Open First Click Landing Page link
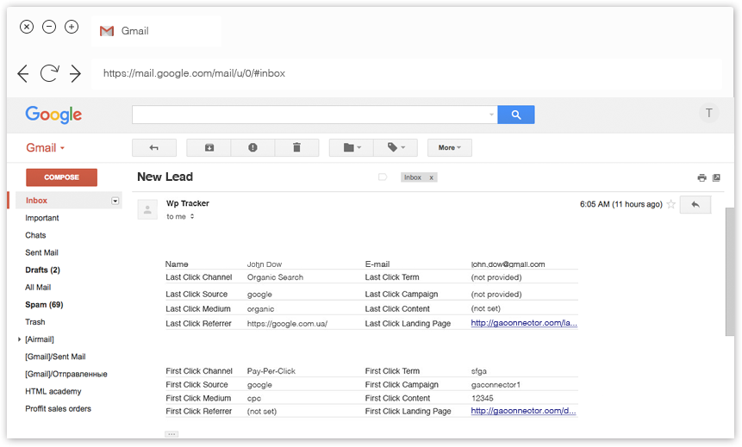Image resolution: width=742 pixels, height=447 pixels. tap(523, 411)
